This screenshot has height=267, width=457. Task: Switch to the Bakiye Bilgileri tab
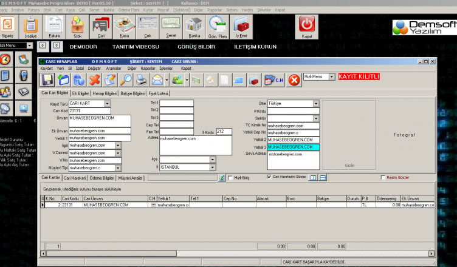tap(132, 93)
